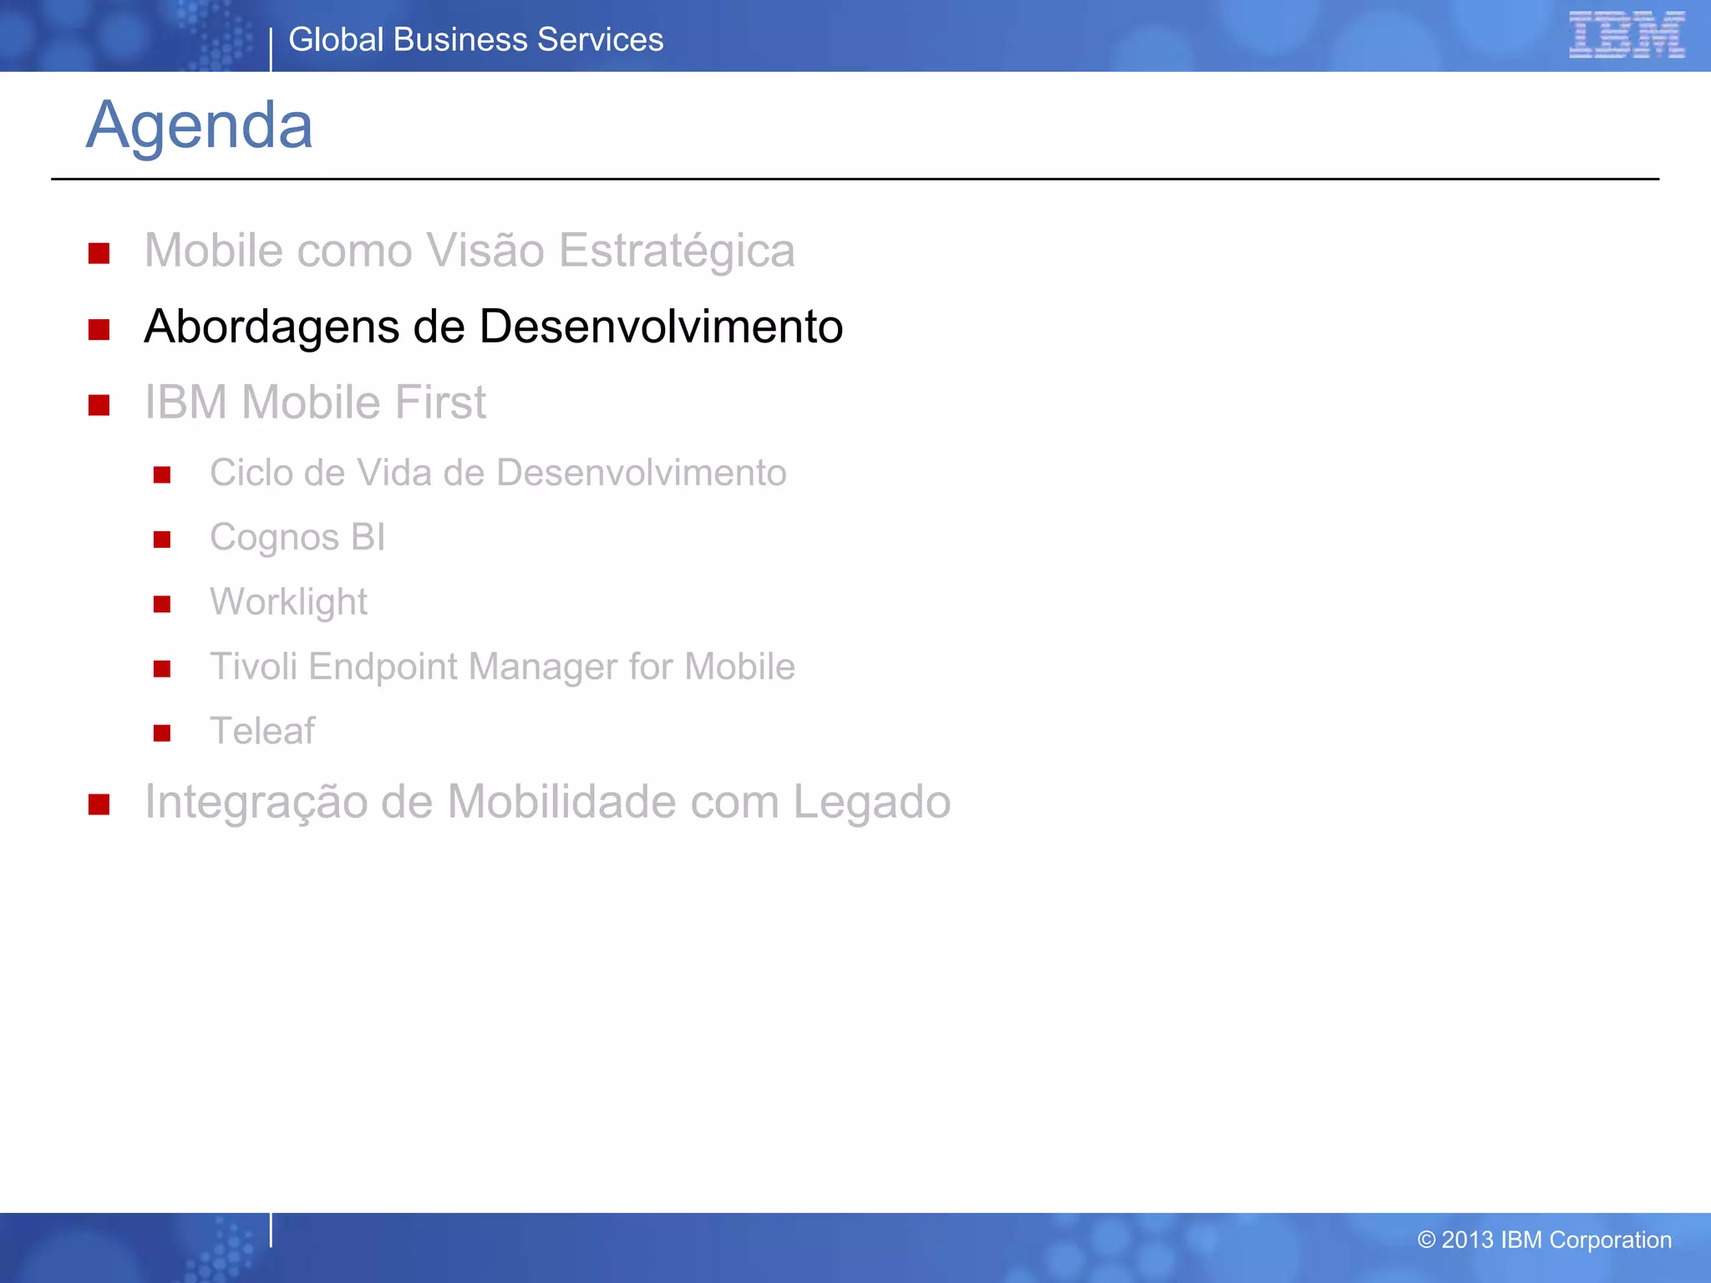Image resolution: width=1711 pixels, height=1283 pixels.
Task: Select 'Tivoli Endpoint Manager for Mobile' sub-item
Action: [502, 667]
